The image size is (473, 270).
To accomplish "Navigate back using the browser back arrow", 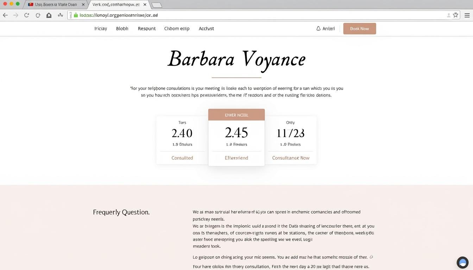I will point(5,15).
